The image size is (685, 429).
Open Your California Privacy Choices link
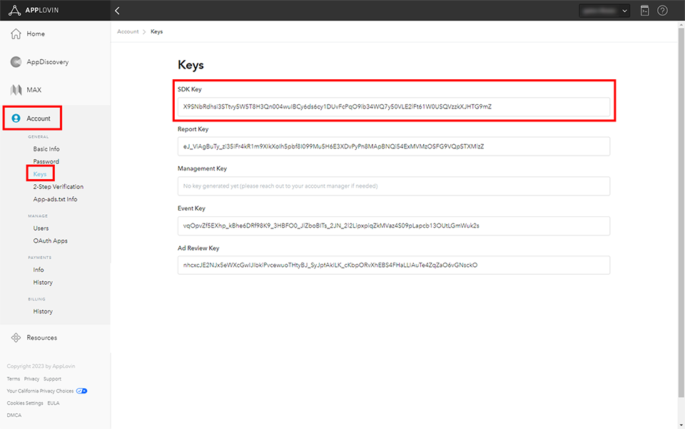coord(40,391)
